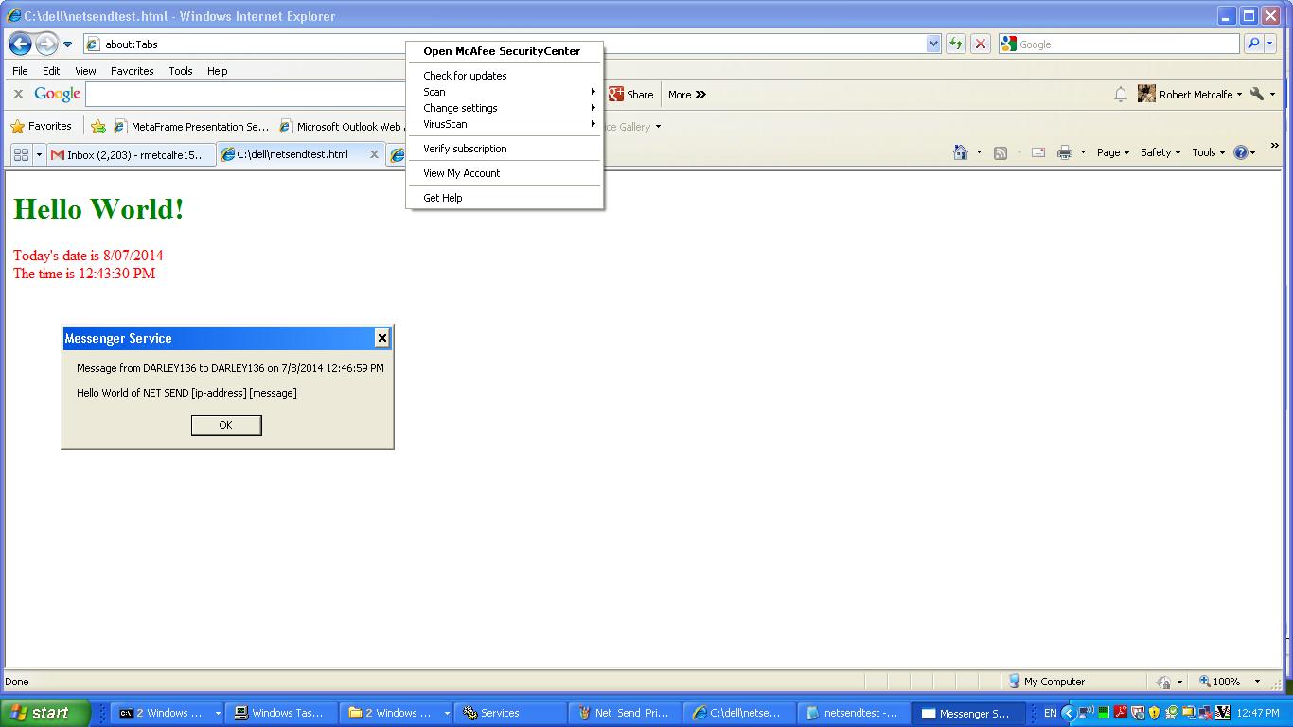Open the recent pages dropdown beside Forward
Viewport: 1293px width, 727px height.
(x=68, y=44)
